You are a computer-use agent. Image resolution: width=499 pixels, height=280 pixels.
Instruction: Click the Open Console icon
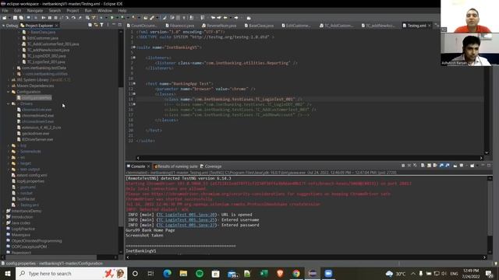click(x=472, y=166)
